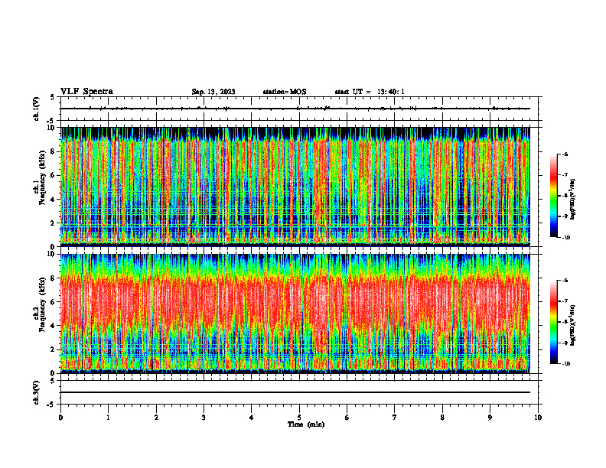Click time axis tick label "4"
This screenshot has height=468, width=606.
pyautogui.click(x=252, y=418)
